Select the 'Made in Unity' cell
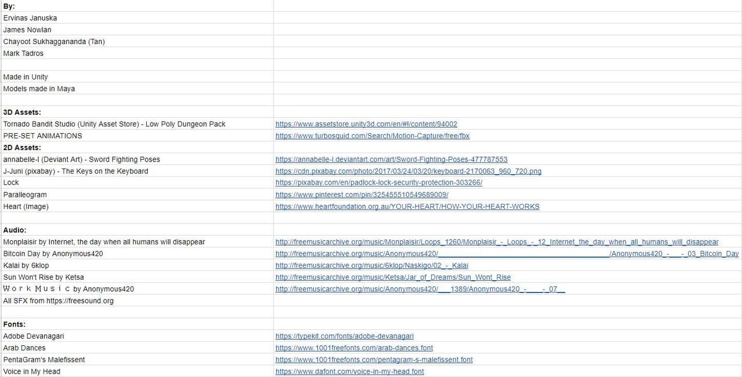The image size is (742, 377). click(x=137, y=76)
